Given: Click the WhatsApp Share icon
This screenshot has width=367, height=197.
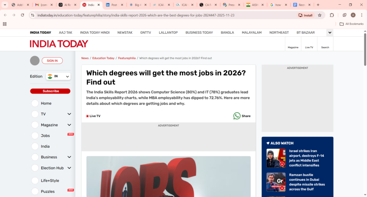Looking at the screenshot, I should point(237,116).
